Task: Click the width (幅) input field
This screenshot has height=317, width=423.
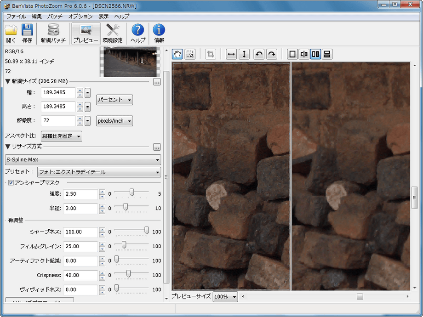Action: point(58,93)
